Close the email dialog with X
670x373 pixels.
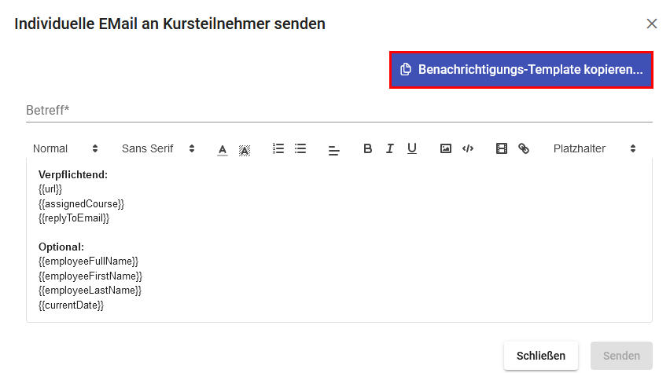[652, 24]
